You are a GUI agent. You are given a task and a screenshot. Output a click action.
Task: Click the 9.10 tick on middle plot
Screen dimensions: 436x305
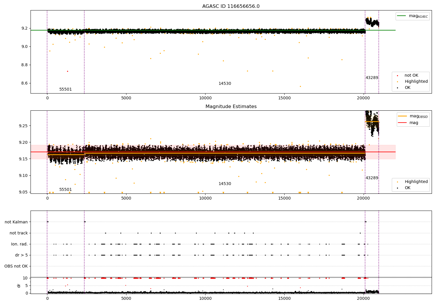click(23, 175)
